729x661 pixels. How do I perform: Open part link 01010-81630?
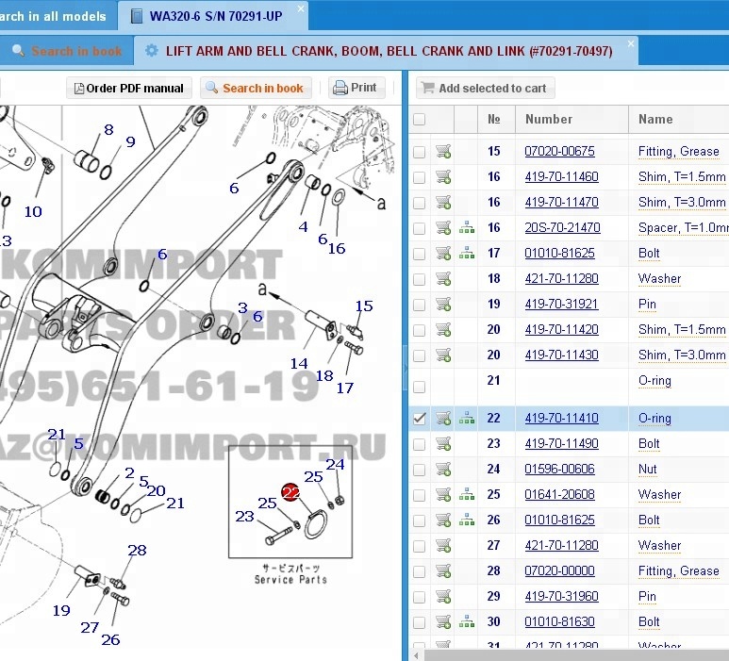point(559,621)
